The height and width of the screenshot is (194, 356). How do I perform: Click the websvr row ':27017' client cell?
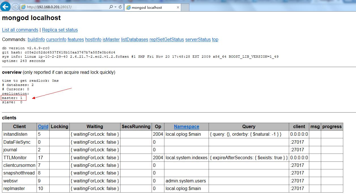[x=299, y=181]
